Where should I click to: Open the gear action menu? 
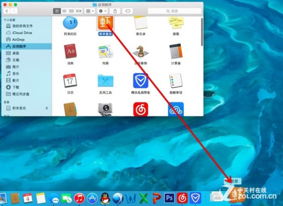(x=103, y=11)
